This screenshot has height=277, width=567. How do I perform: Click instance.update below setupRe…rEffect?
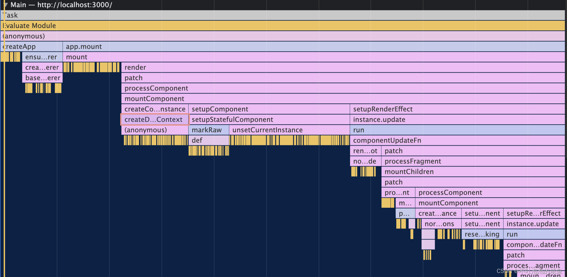(x=534, y=224)
